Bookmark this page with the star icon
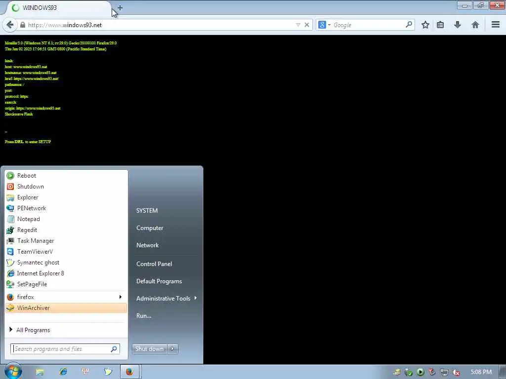Screen dimensions: 506x379 [425, 25]
